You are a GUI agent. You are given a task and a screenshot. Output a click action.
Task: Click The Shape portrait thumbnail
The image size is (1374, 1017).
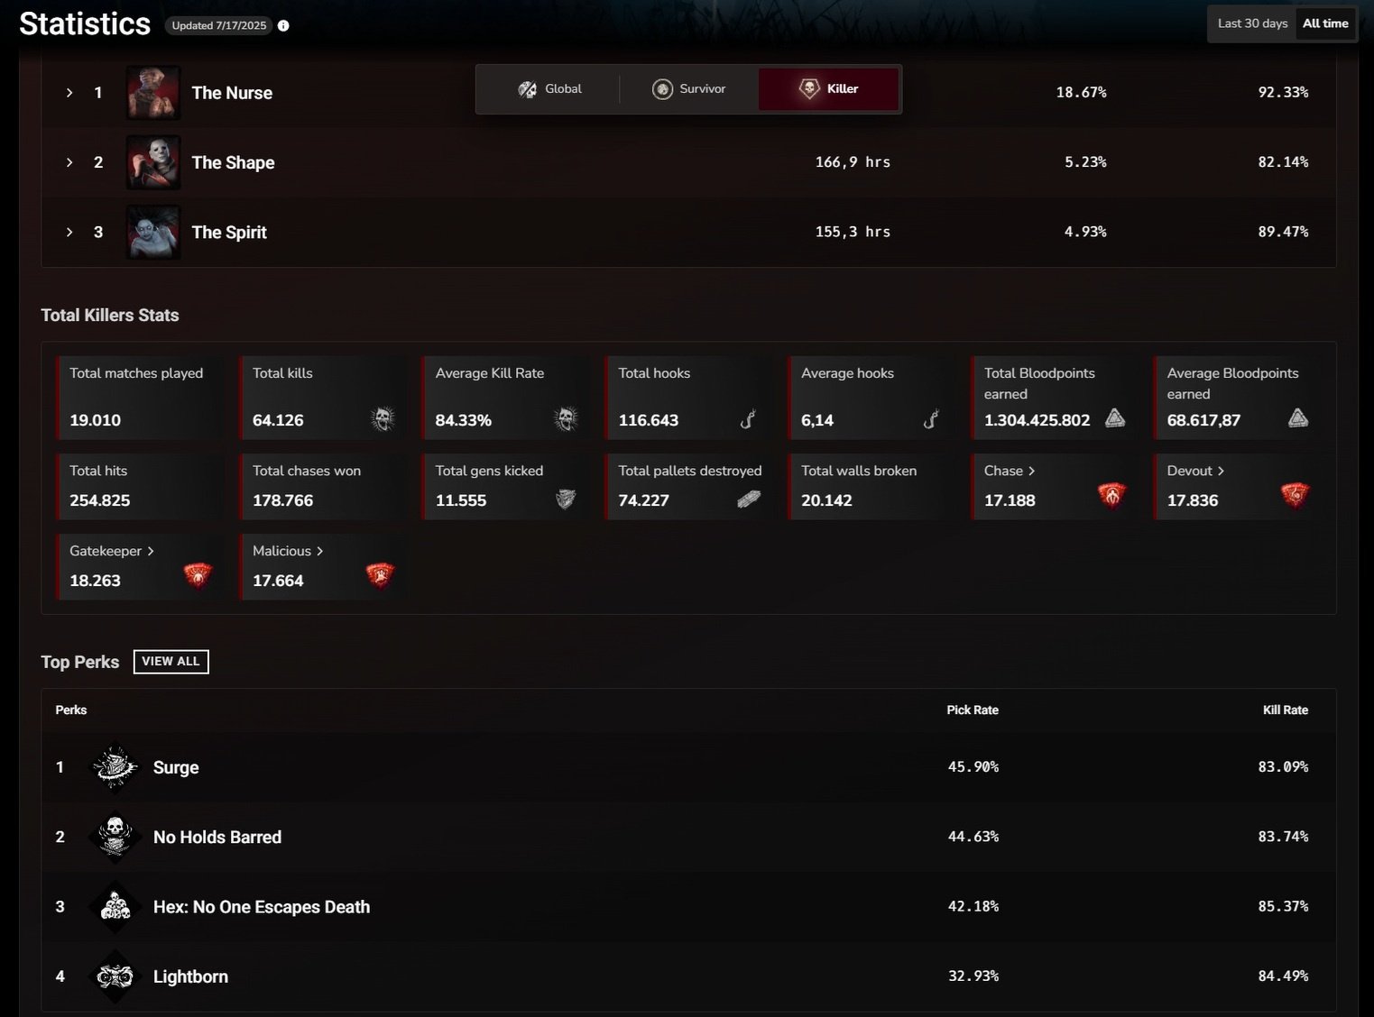click(x=153, y=162)
